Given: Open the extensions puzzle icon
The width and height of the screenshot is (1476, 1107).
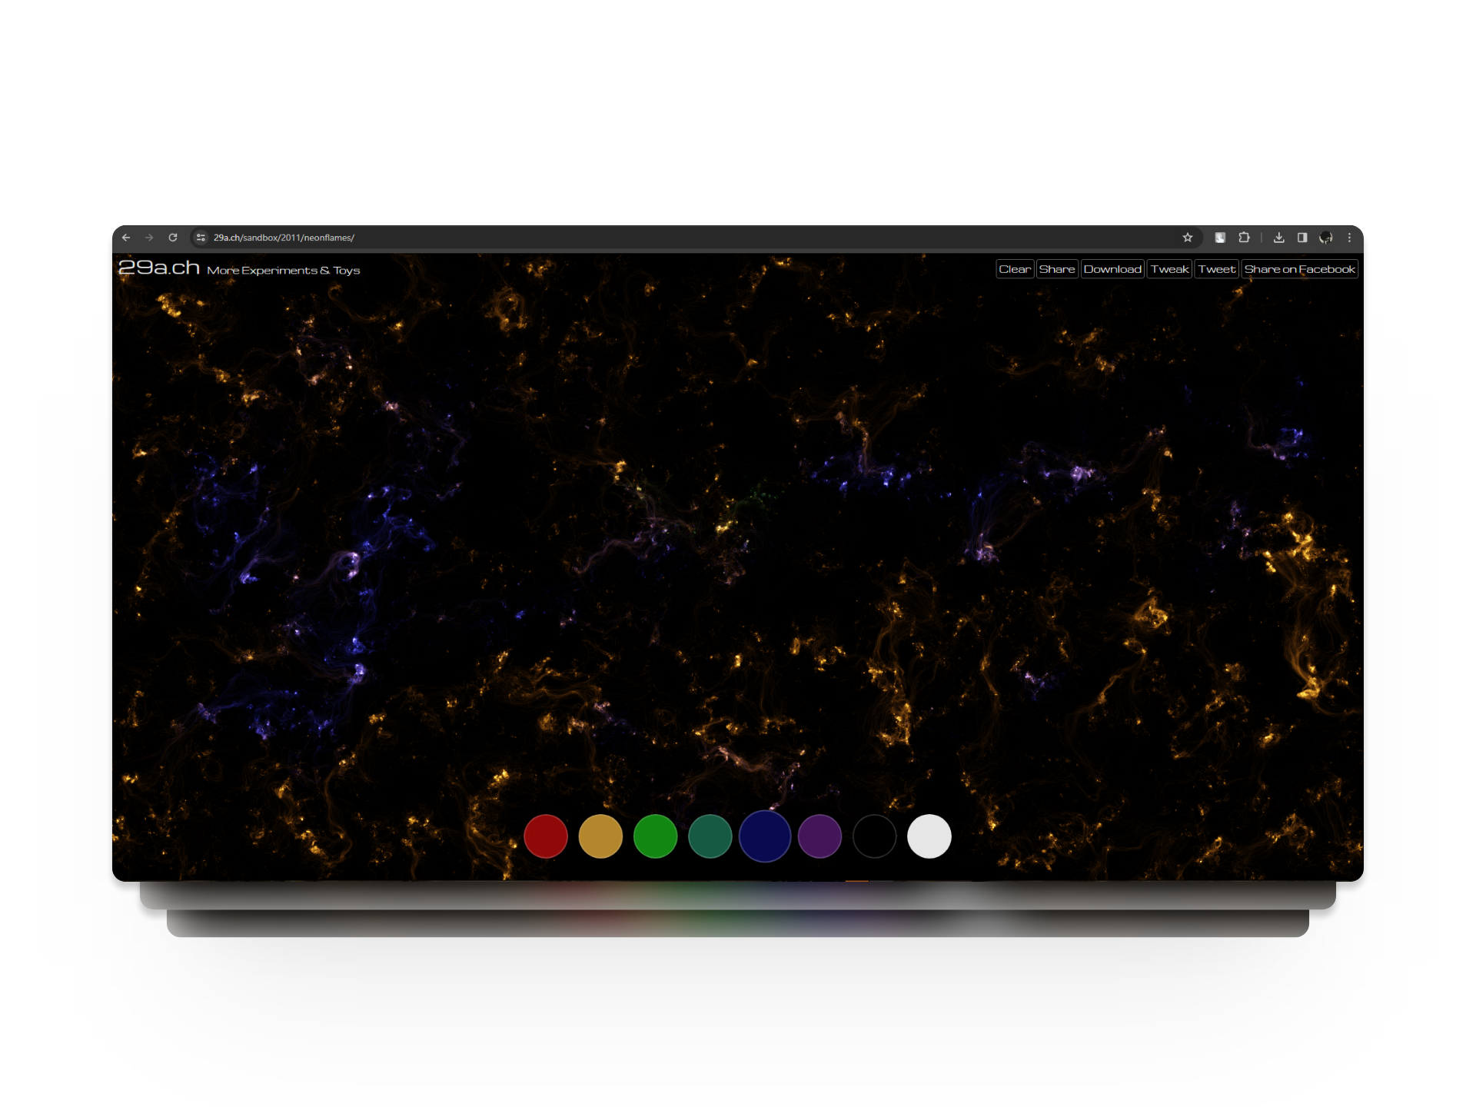Looking at the screenshot, I should coord(1244,238).
